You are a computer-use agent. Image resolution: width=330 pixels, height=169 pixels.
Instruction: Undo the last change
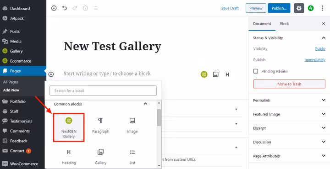pyautogui.click(x=65, y=8)
